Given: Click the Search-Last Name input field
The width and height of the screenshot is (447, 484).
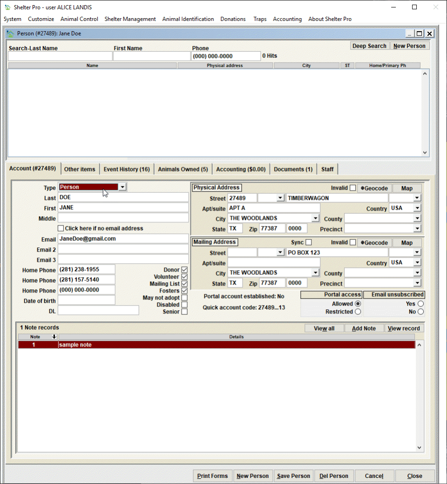Looking at the screenshot, I should (60, 56).
